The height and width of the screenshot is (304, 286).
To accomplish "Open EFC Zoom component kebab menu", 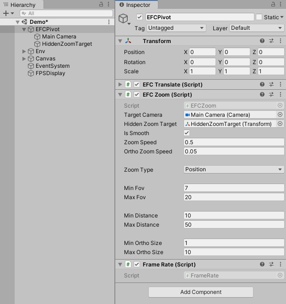I will (x=281, y=94).
